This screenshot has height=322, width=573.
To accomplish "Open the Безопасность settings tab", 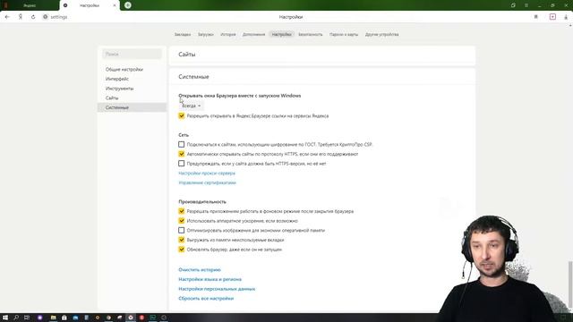I will 311,34.
